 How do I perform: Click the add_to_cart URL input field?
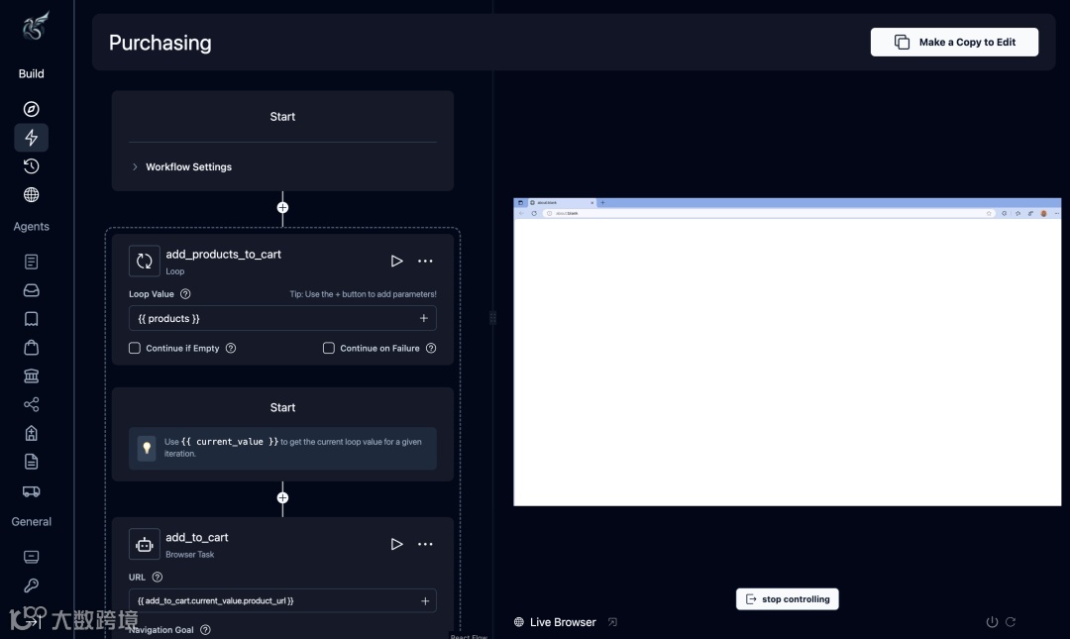pos(282,600)
